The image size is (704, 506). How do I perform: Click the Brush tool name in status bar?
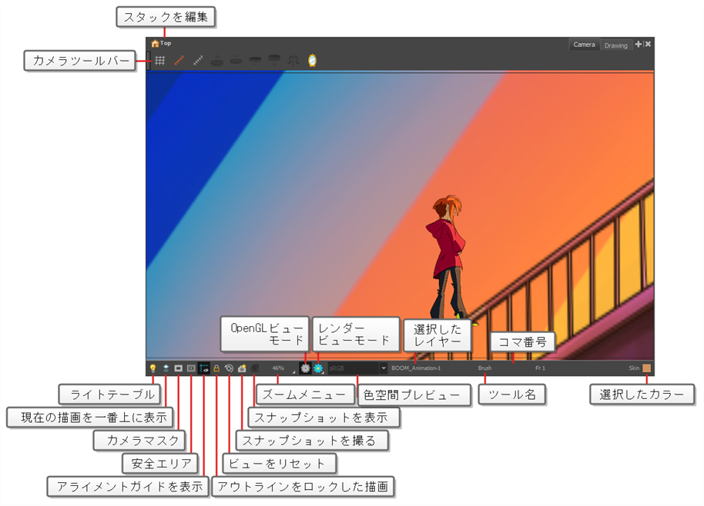(x=485, y=368)
